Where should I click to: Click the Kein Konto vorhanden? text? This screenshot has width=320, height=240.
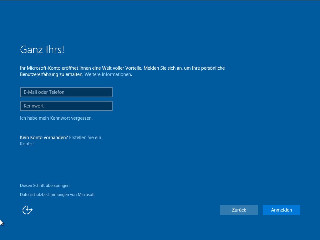click(x=44, y=137)
